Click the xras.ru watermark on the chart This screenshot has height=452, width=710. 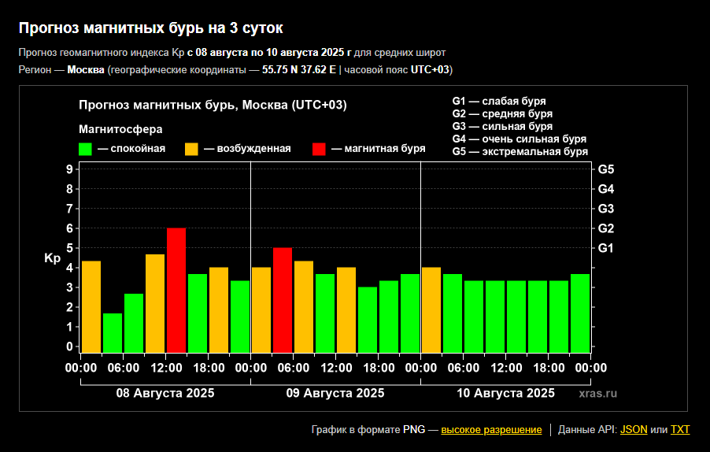(x=598, y=393)
